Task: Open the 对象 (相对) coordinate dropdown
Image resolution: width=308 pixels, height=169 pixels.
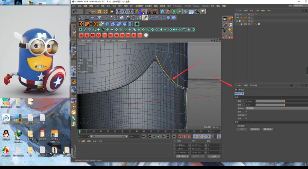Action: click(x=182, y=156)
